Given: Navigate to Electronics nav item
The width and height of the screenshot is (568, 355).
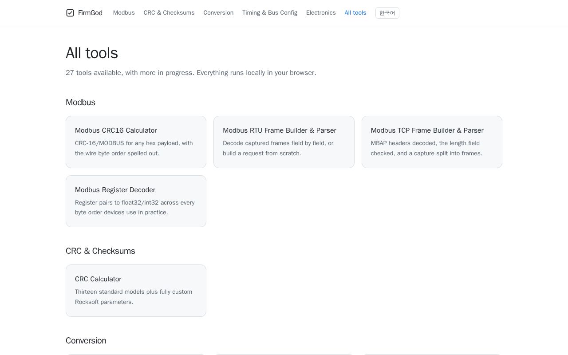Looking at the screenshot, I should click(x=321, y=13).
